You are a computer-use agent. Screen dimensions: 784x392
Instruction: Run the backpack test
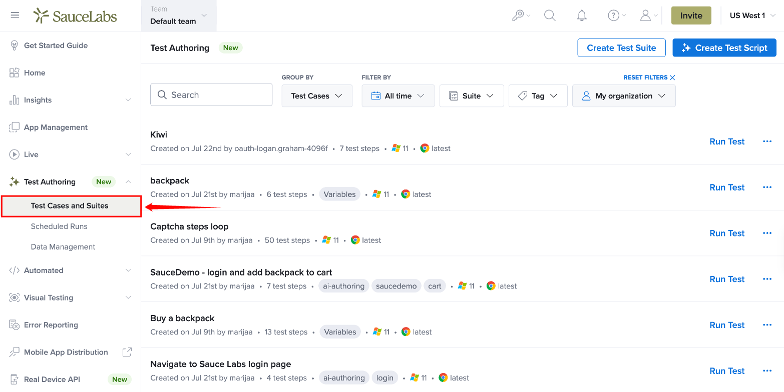point(727,187)
